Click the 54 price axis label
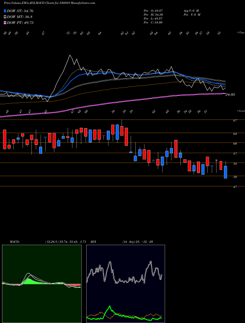 coord(235,164)
